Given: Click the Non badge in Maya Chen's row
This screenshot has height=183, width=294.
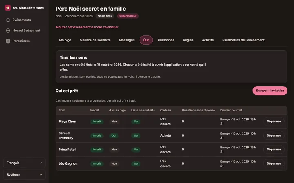Looking at the screenshot, I should 114,122.
